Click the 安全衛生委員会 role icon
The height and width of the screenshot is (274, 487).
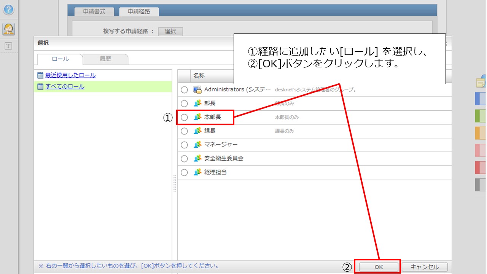pyautogui.click(x=198, y=159)
